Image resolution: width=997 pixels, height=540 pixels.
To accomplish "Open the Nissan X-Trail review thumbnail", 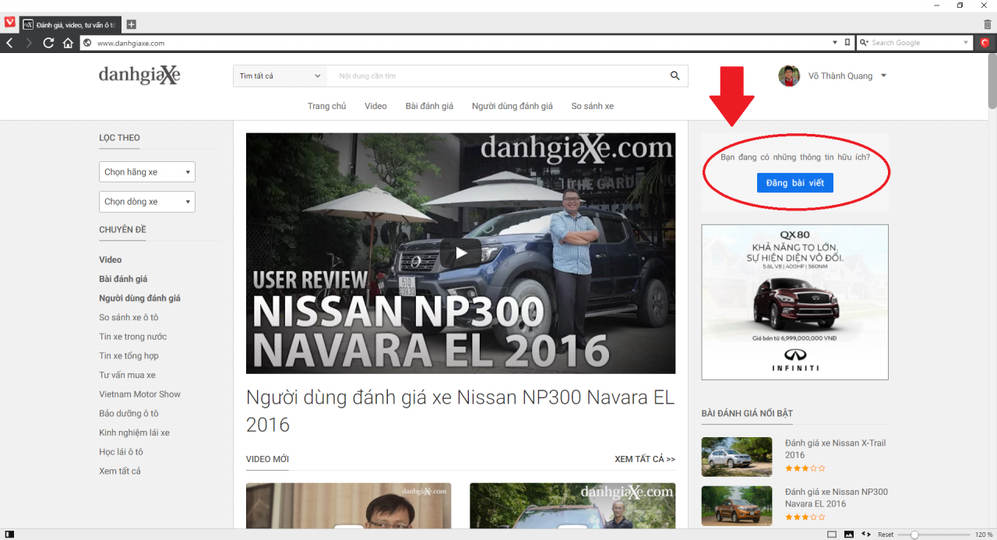I will 737,457.
